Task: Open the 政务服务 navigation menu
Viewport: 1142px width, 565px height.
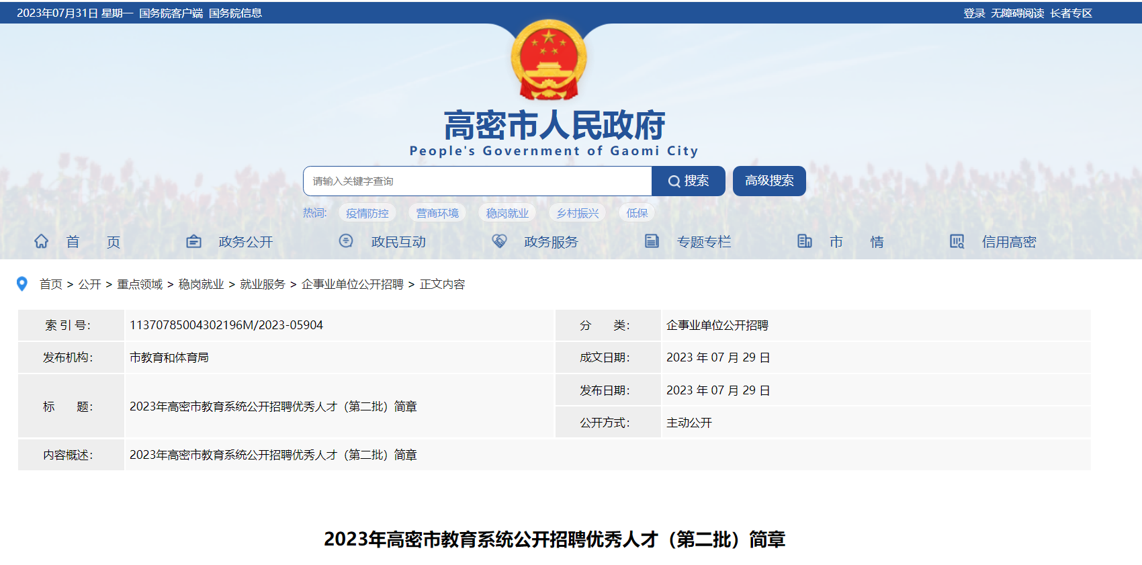Action: [551, 242]
